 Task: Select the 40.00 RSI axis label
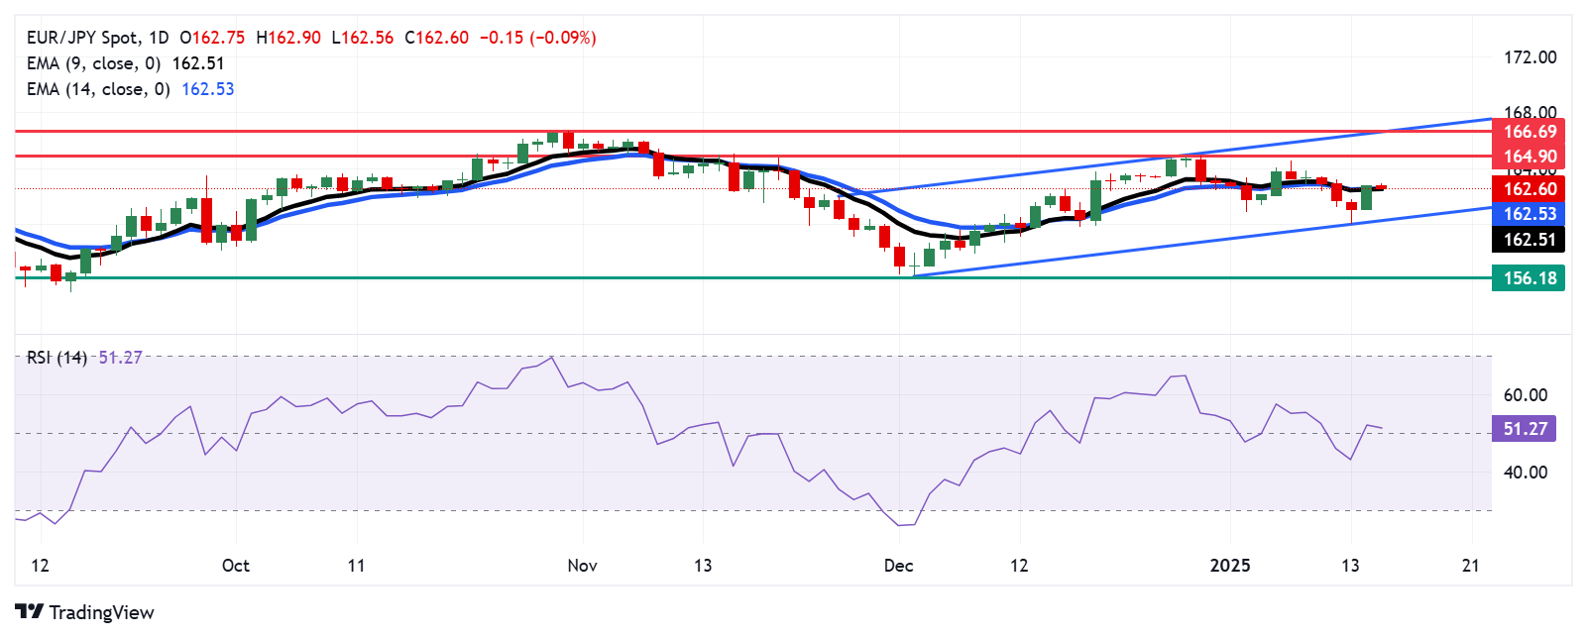[x=1525, y=473]
